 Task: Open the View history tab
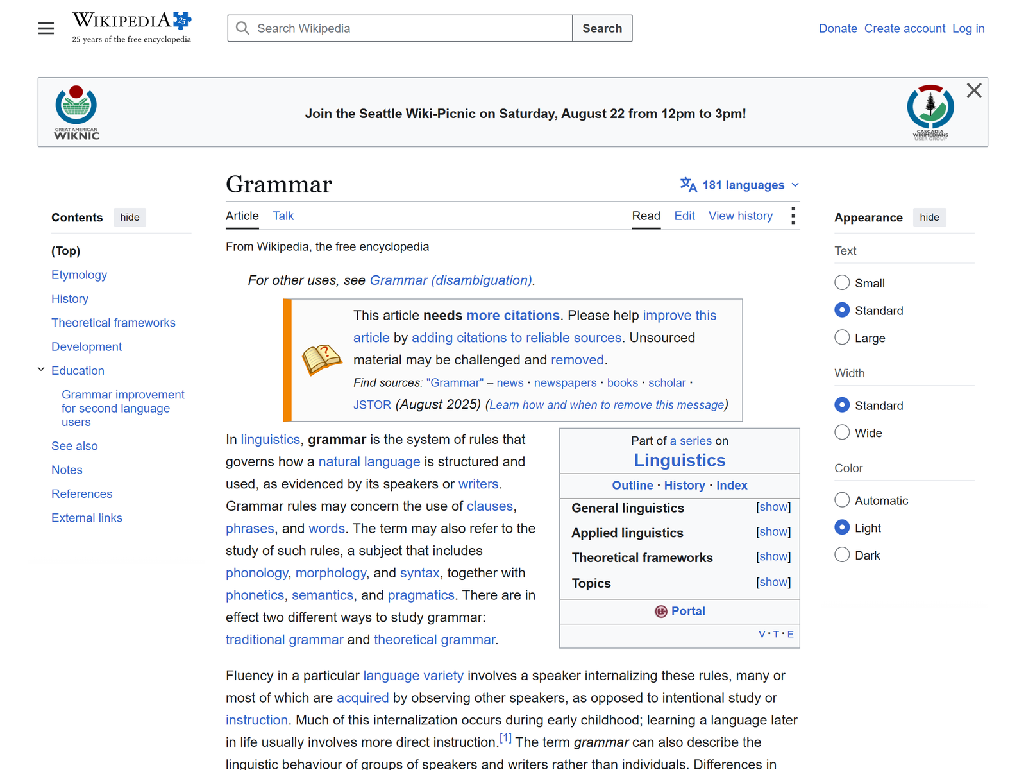pyautogui.click(x=740, y=216)
